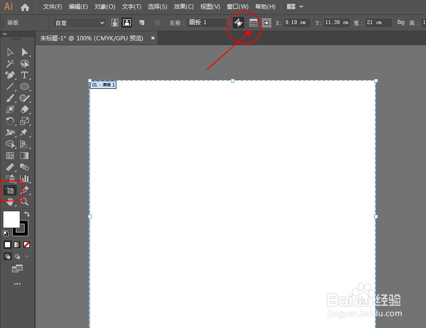
Task: Select the Slice tool
Action: pos(25,190)
